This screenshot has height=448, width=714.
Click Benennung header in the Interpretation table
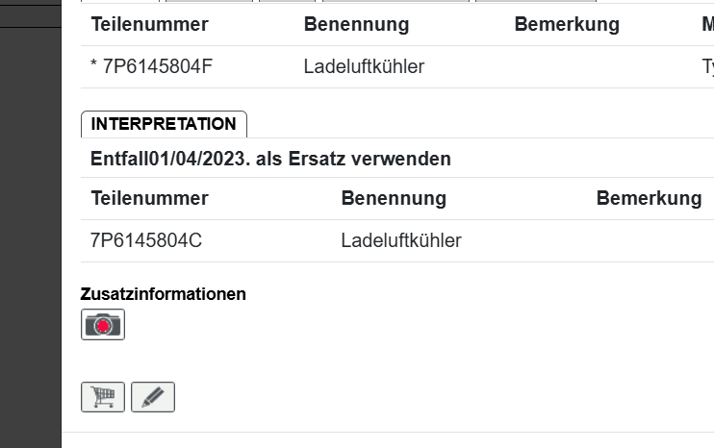394,198
